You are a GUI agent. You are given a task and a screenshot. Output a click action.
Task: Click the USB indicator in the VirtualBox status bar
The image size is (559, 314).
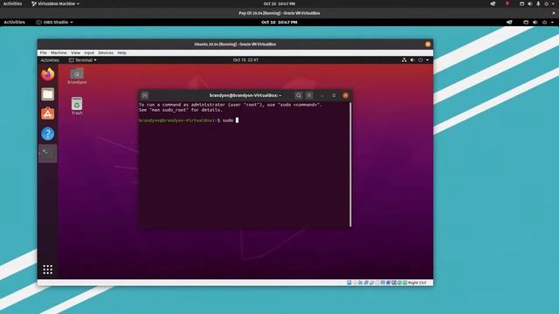click(372, 283)
